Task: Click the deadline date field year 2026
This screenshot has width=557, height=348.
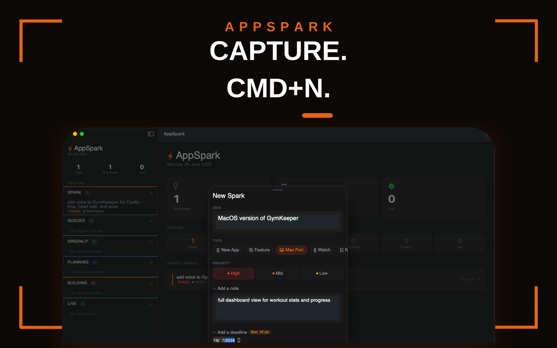Action: [x=230, y=341]
